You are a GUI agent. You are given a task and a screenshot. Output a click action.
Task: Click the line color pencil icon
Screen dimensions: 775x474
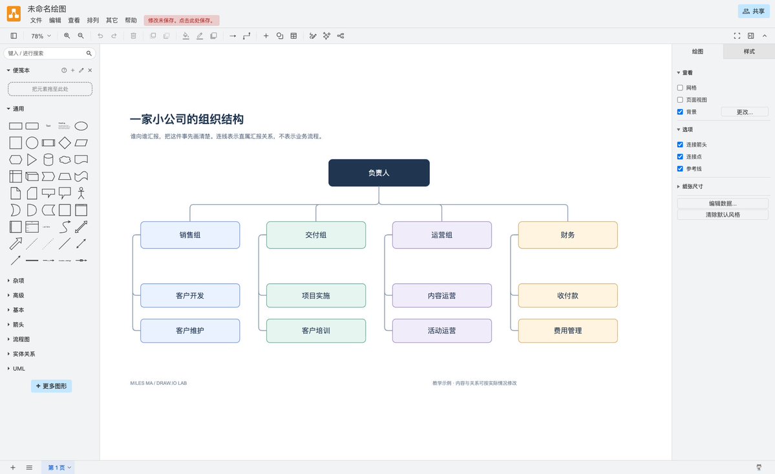click(200, 36)
